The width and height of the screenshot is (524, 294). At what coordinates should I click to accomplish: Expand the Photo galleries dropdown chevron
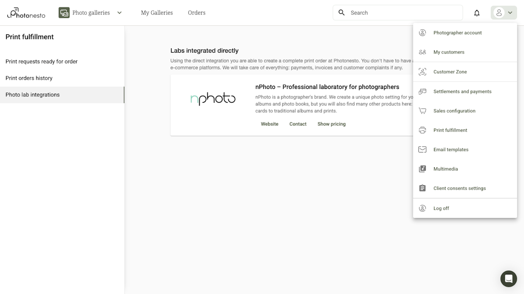tap(119, 13)
